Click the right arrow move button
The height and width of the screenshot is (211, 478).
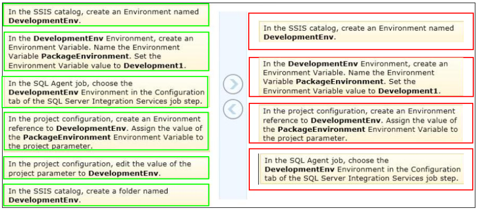click(x=233, y=84)
